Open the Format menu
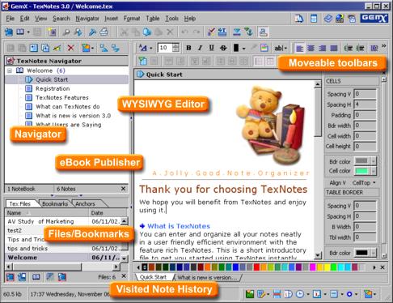The image size is (393, 303). tap(132, 19)
